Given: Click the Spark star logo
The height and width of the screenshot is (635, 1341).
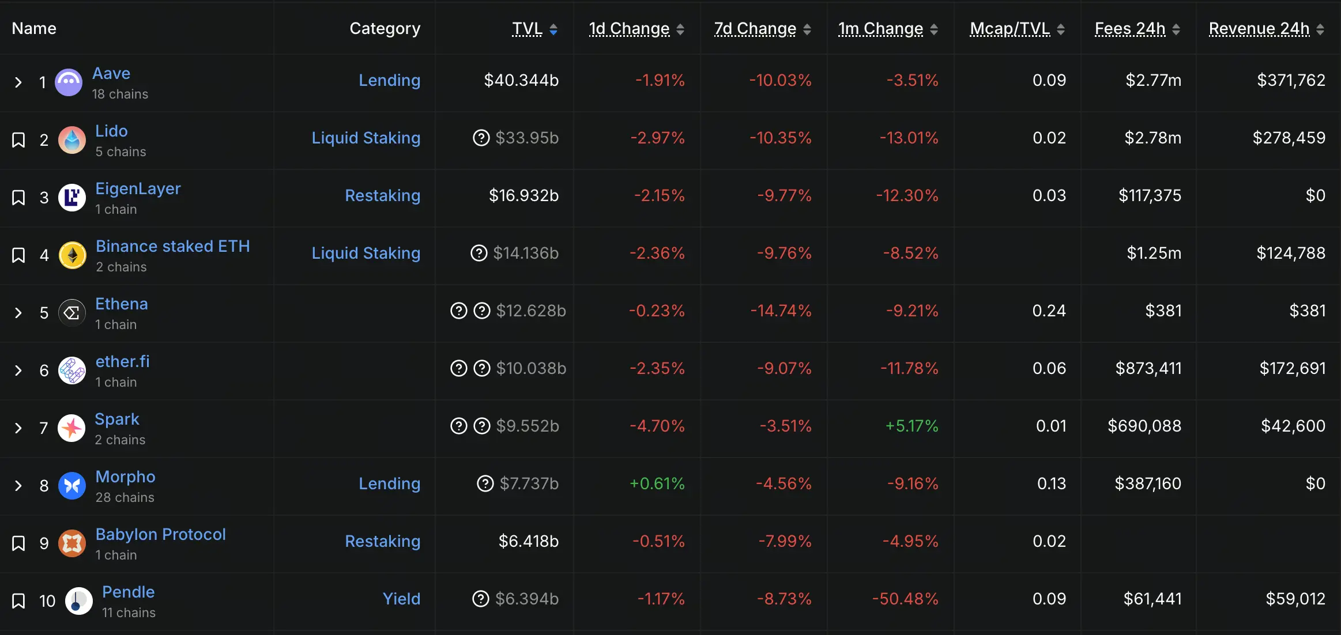Looking at the screenshot, I should (72, 428).
